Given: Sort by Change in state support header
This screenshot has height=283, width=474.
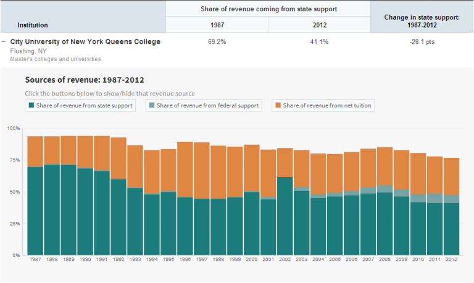Looking at the screenshot, I should (422, 22).
